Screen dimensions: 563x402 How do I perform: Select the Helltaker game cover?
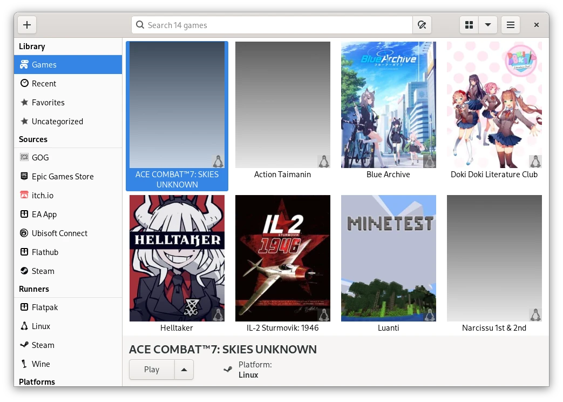pos(177,258)
